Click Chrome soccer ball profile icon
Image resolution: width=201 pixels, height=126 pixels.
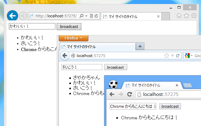click(x=113, y=84)
